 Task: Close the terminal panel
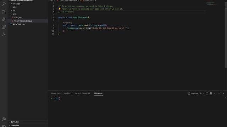(x=223, y=93)
